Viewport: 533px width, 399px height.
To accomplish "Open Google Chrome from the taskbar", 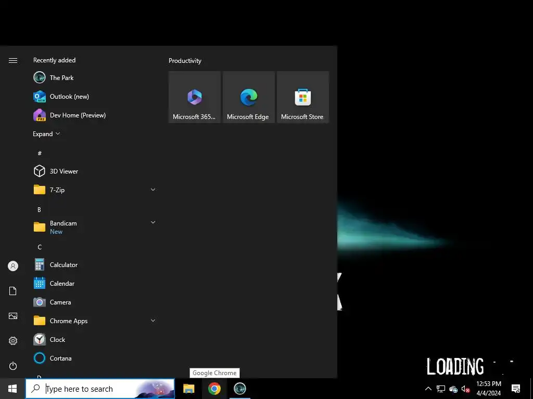I will tap(214, 389).
